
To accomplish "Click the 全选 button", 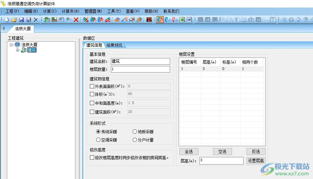I will (189, 151).
